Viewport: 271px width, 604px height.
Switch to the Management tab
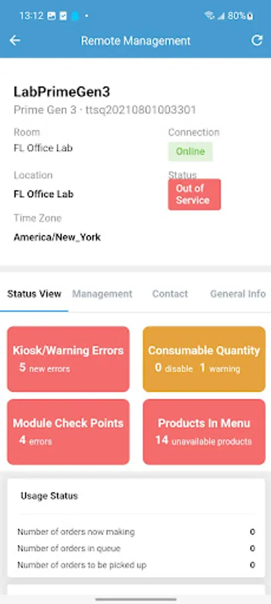103,294
